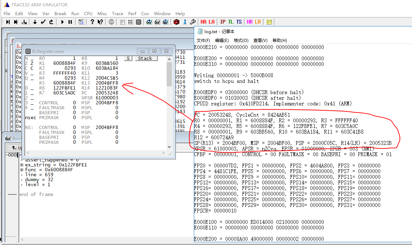Open register view via chip toolbar icon
Image resolution: width=412 pixels, height=245 pixels.
tap(139, 22)
